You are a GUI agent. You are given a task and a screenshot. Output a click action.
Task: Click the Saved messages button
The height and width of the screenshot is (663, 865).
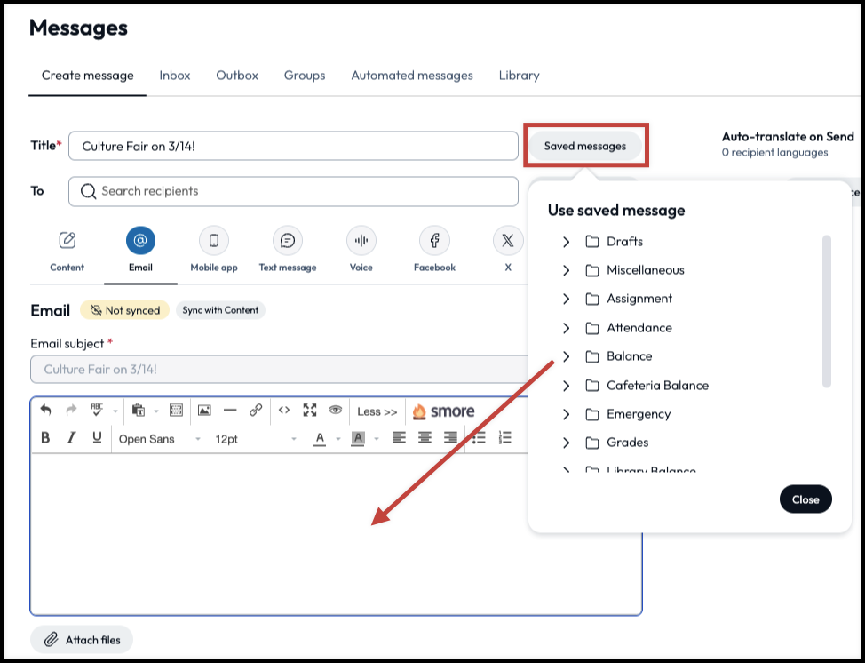[x=584, y=146]
